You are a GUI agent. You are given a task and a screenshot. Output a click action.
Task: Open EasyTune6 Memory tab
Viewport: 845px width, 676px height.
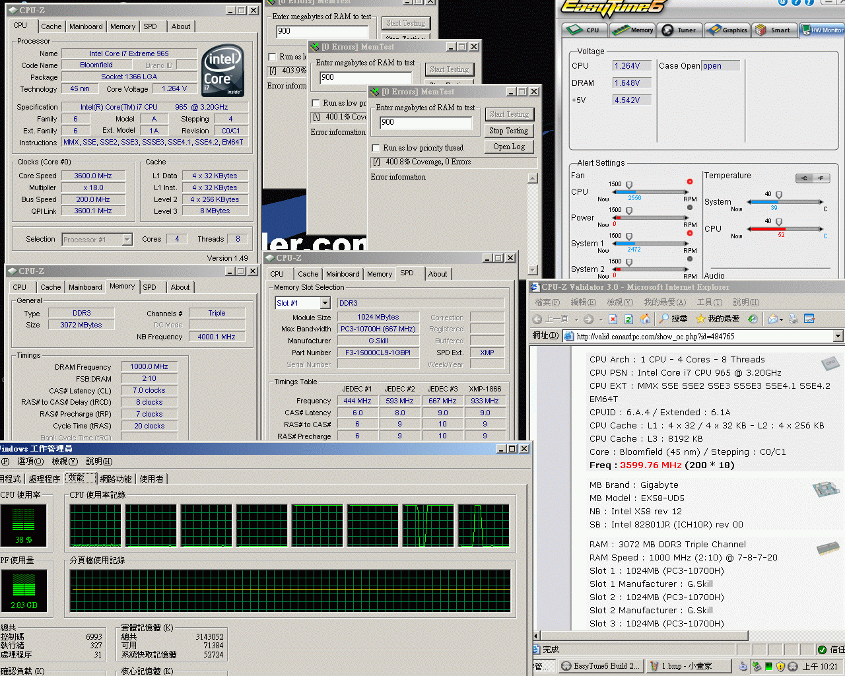pyautogui.click(x=632, y=30)
